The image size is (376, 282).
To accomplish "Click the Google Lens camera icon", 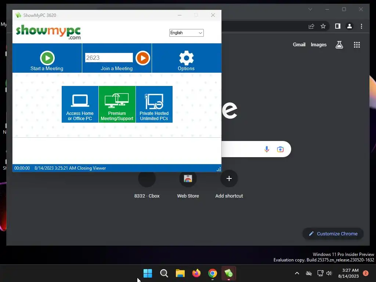I will pos(280,149).
